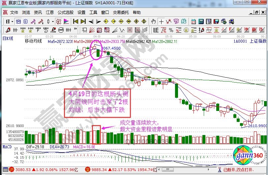
Task: Open the 江恩 menu
Action: click(50, 13)
